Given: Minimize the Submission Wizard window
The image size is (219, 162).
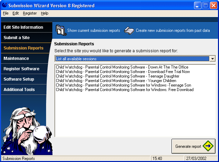Looking at the screenshot, I should pos(198,6).
